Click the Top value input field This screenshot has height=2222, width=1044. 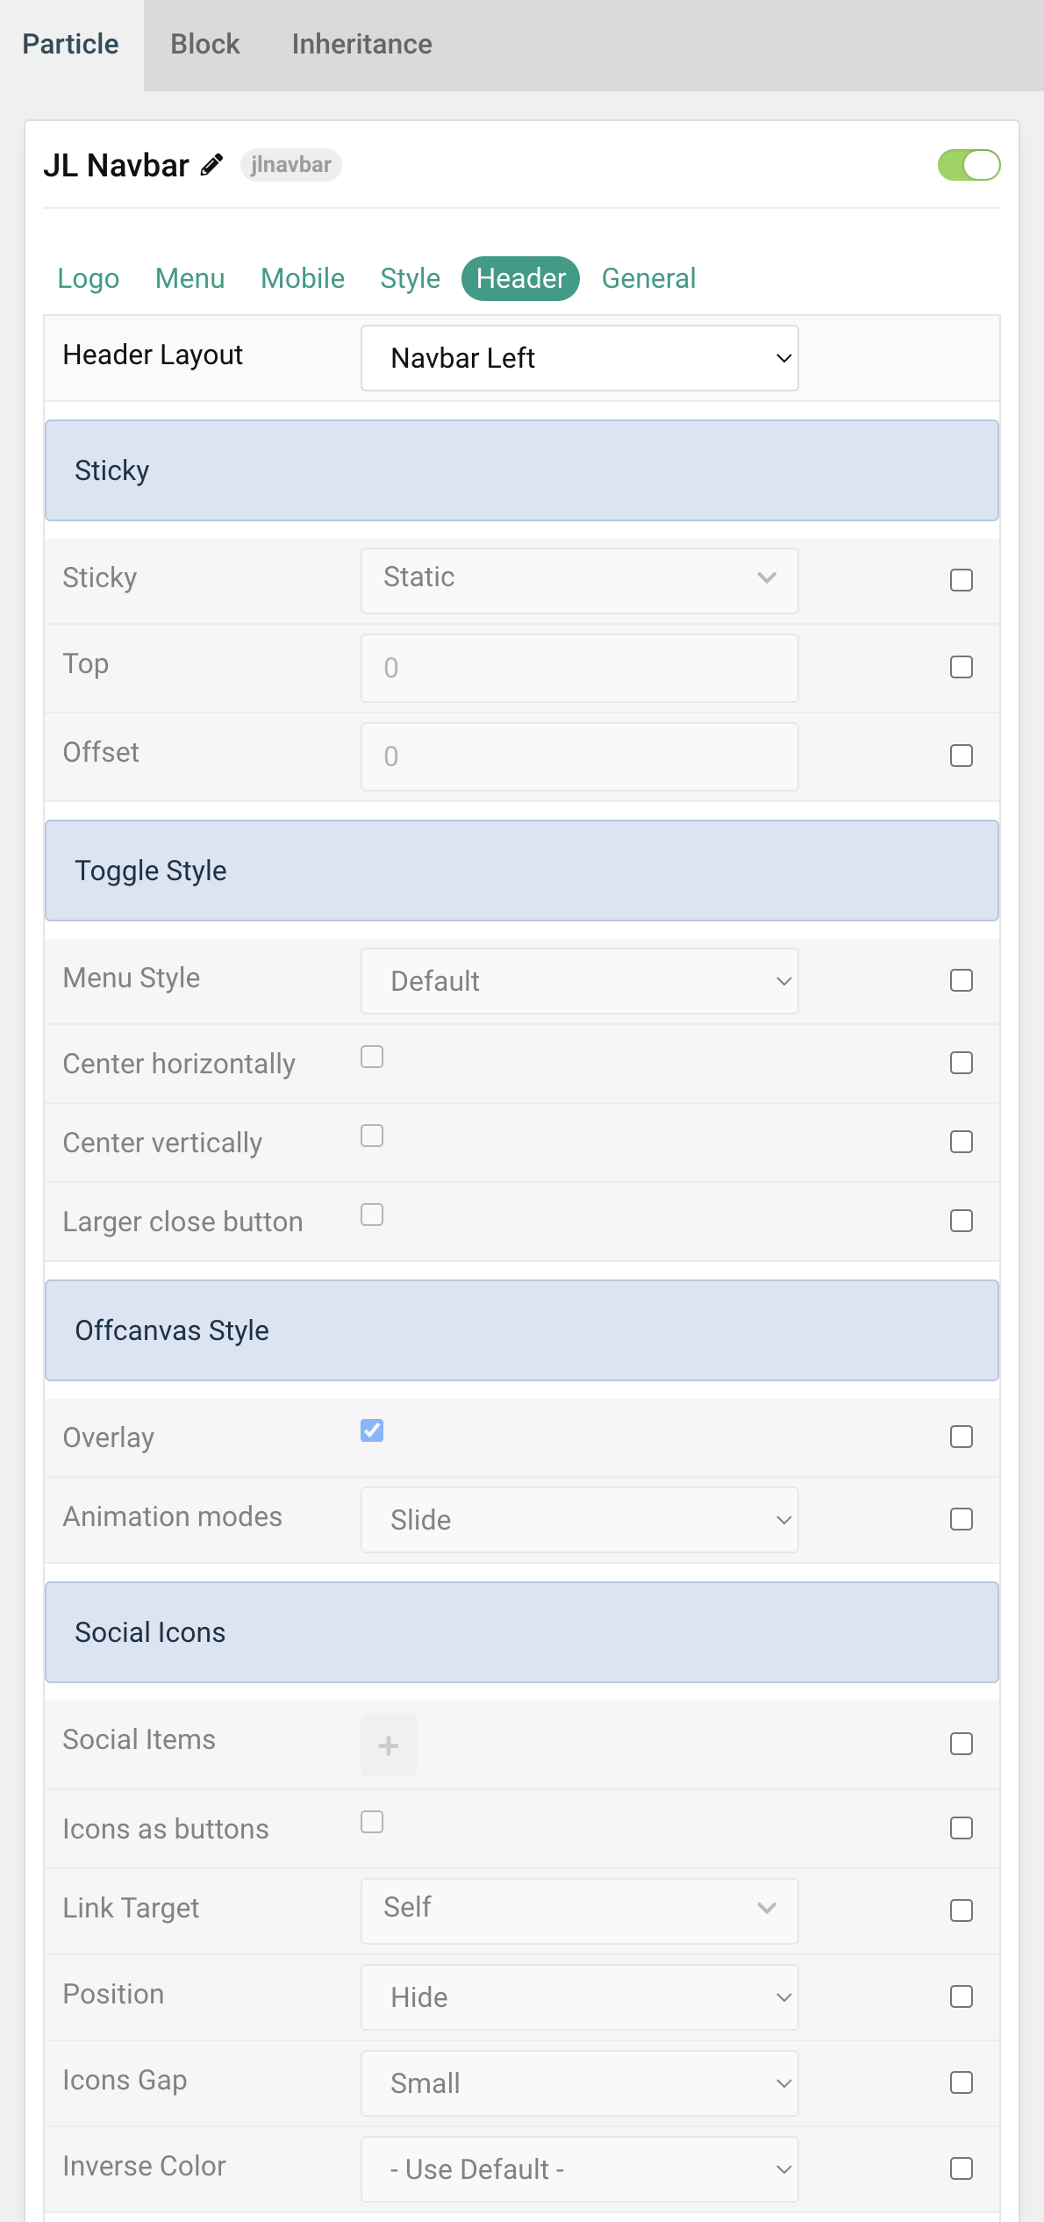[x=580, y=668]
